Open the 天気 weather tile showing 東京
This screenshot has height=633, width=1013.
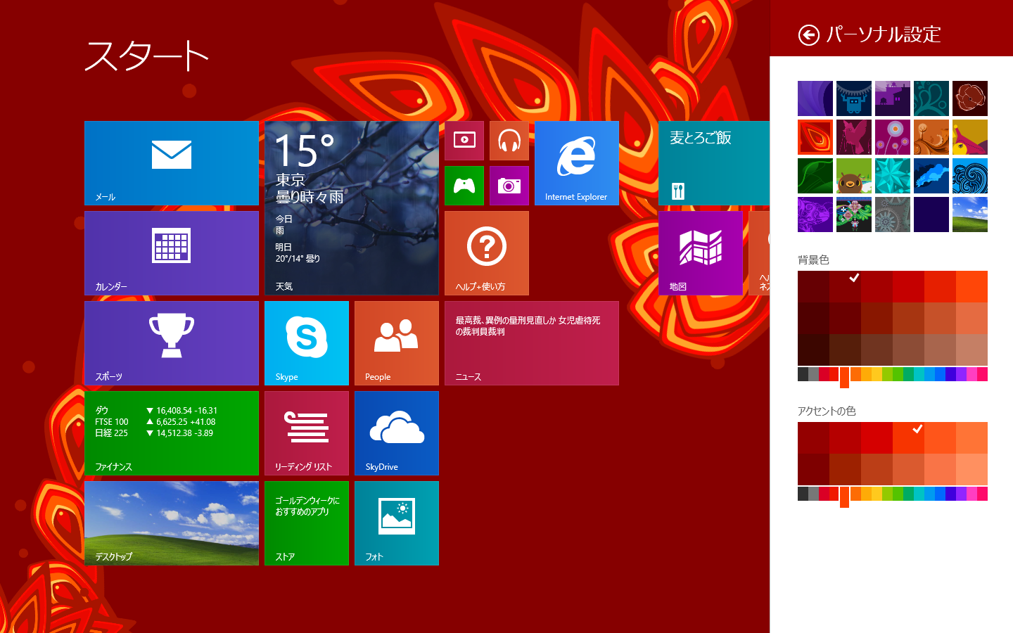point(352,208)
